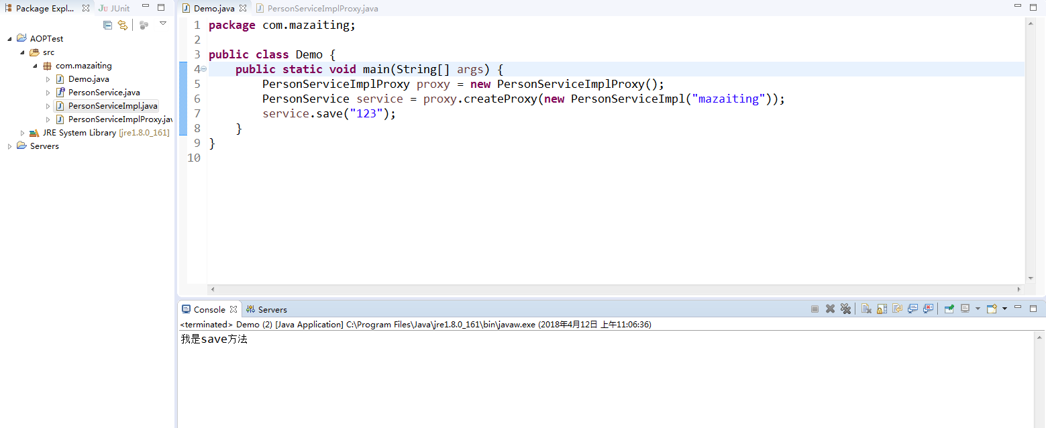Select the Console tab
This screenshot has height=428, width=1046.
coord(209,309)
